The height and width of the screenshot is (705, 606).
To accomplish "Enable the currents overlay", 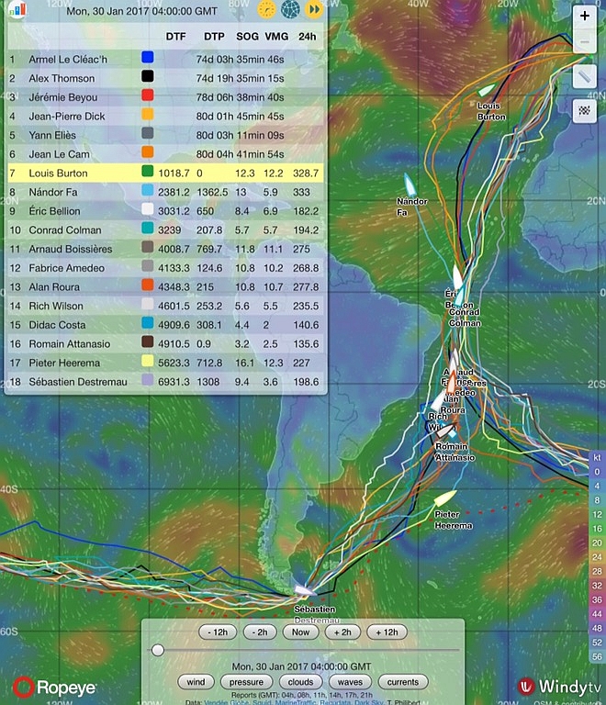I will click(403, 682).
